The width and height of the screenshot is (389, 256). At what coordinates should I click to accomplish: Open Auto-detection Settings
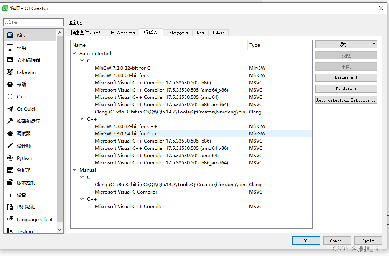pyautogui.click(x=346, y=100)
